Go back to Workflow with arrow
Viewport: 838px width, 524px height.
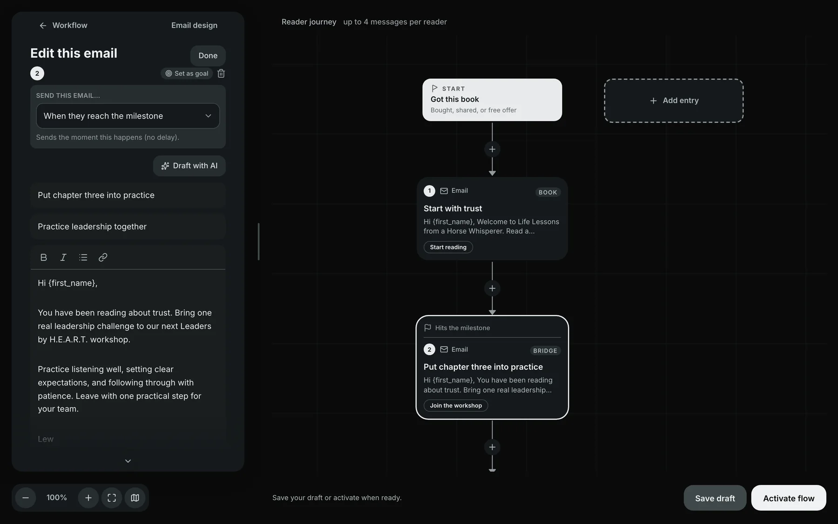click(x=63, y=25)
